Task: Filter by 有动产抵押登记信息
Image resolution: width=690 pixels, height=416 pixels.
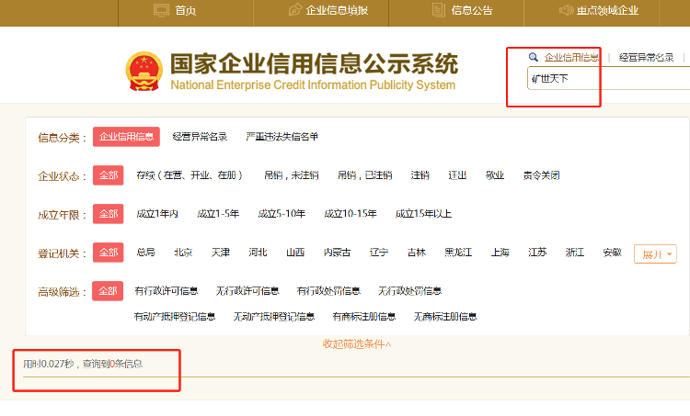Action: pos(175,317)
